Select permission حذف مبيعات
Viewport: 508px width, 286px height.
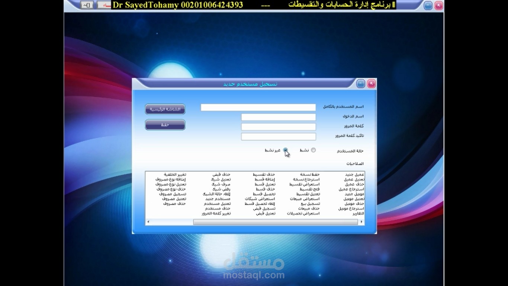[309, 209]
